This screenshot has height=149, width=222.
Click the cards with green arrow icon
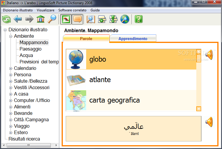[113, 19]
